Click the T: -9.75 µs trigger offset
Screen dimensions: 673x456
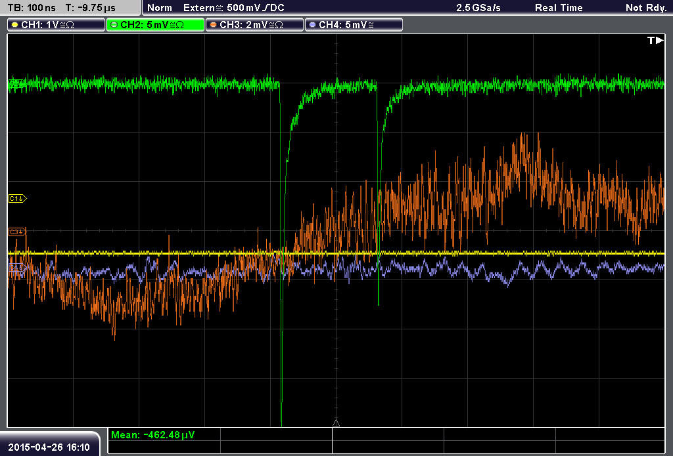click(x=90, y=8)
